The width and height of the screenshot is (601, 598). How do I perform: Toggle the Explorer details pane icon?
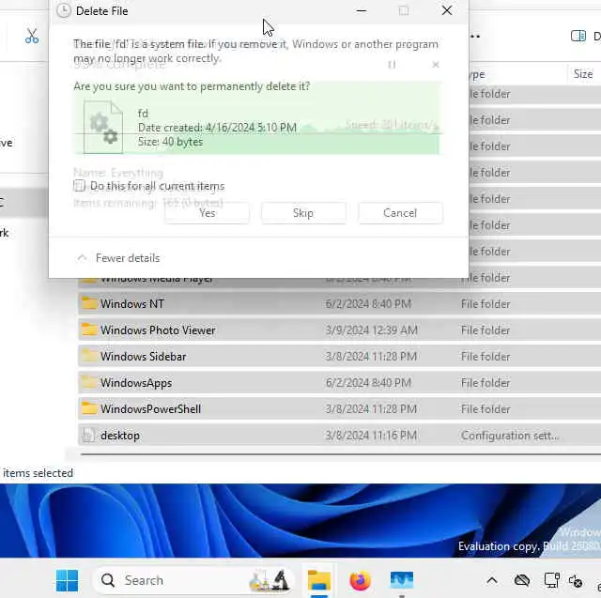pos(578,36)
